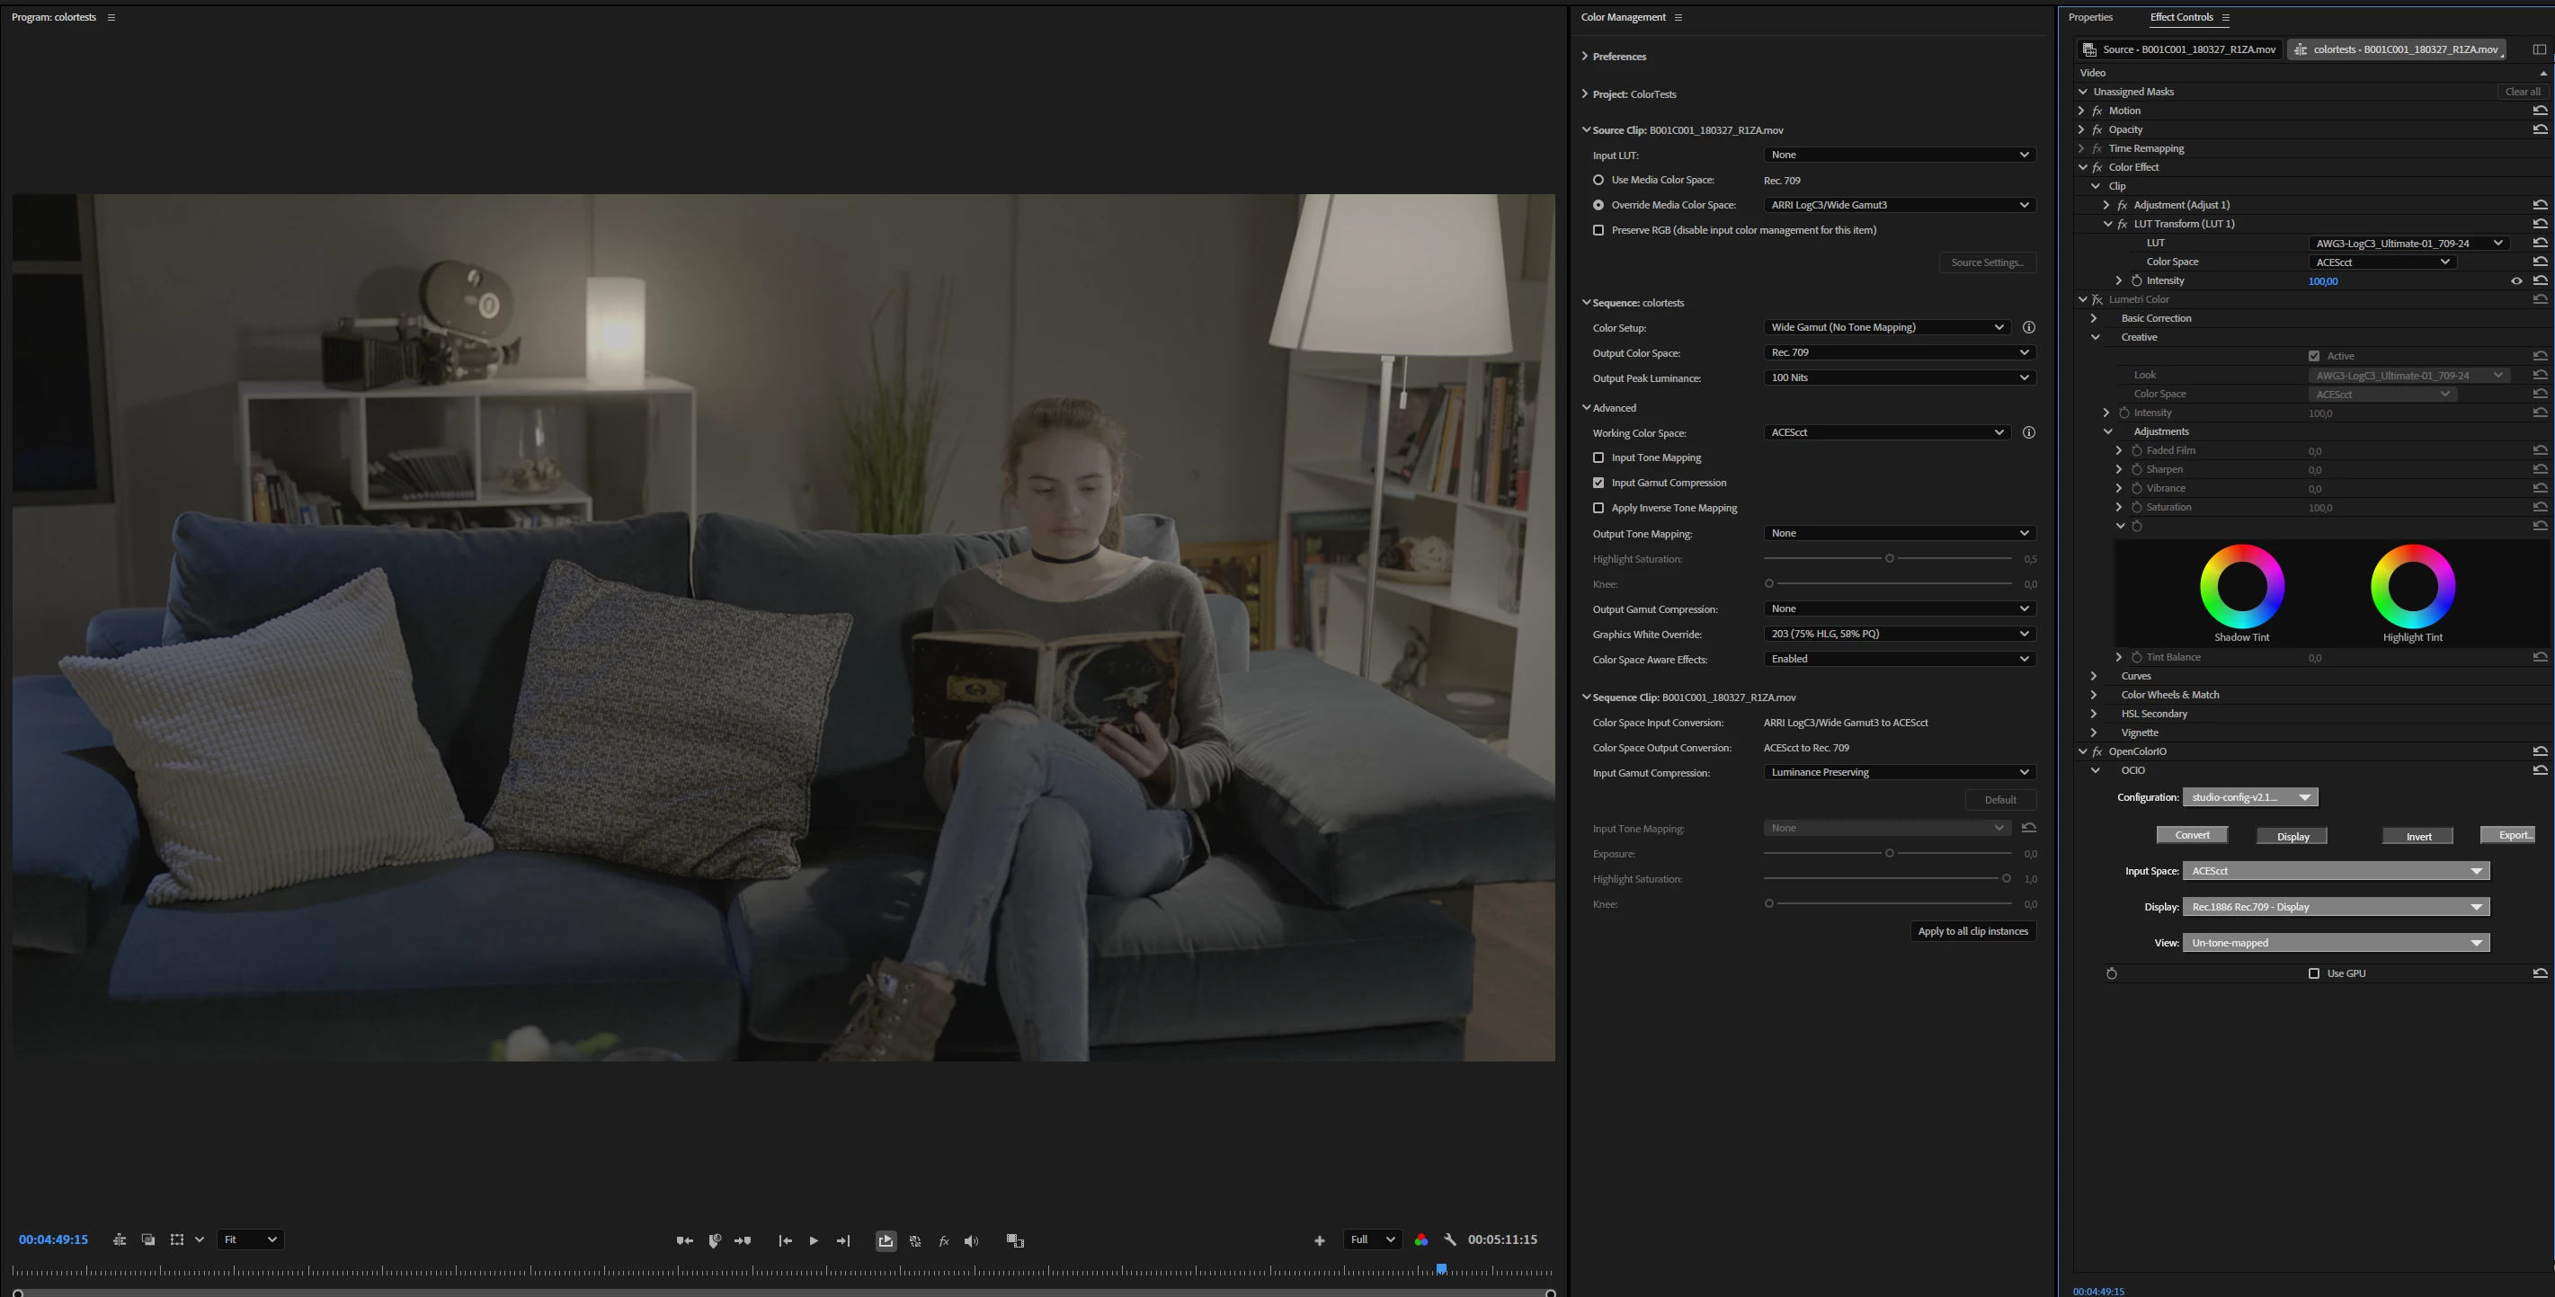This screenshot has width=2555, height=1297.
Task: Select Use Media Color Space radio button
Action: click(1598, 180)
